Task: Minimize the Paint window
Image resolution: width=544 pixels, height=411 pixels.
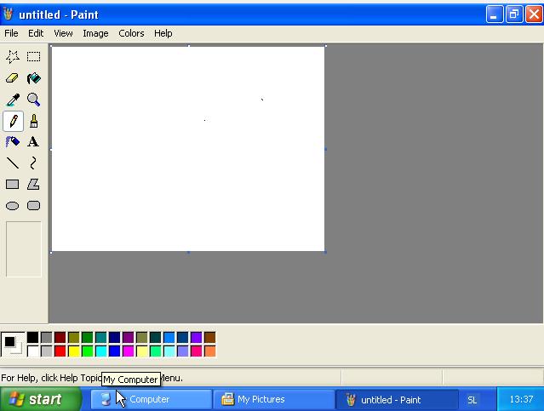Action: pos(495,14)
